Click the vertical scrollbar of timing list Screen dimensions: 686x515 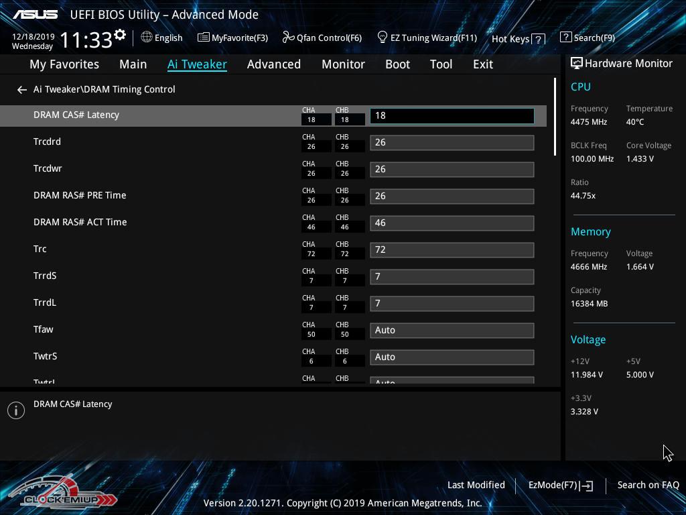(555, 117)
